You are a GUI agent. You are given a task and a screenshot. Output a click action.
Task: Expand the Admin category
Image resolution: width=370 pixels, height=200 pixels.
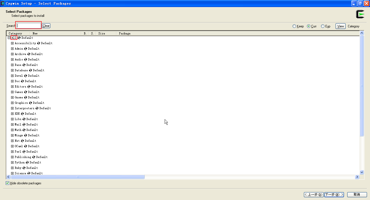(x=12, y=49)
